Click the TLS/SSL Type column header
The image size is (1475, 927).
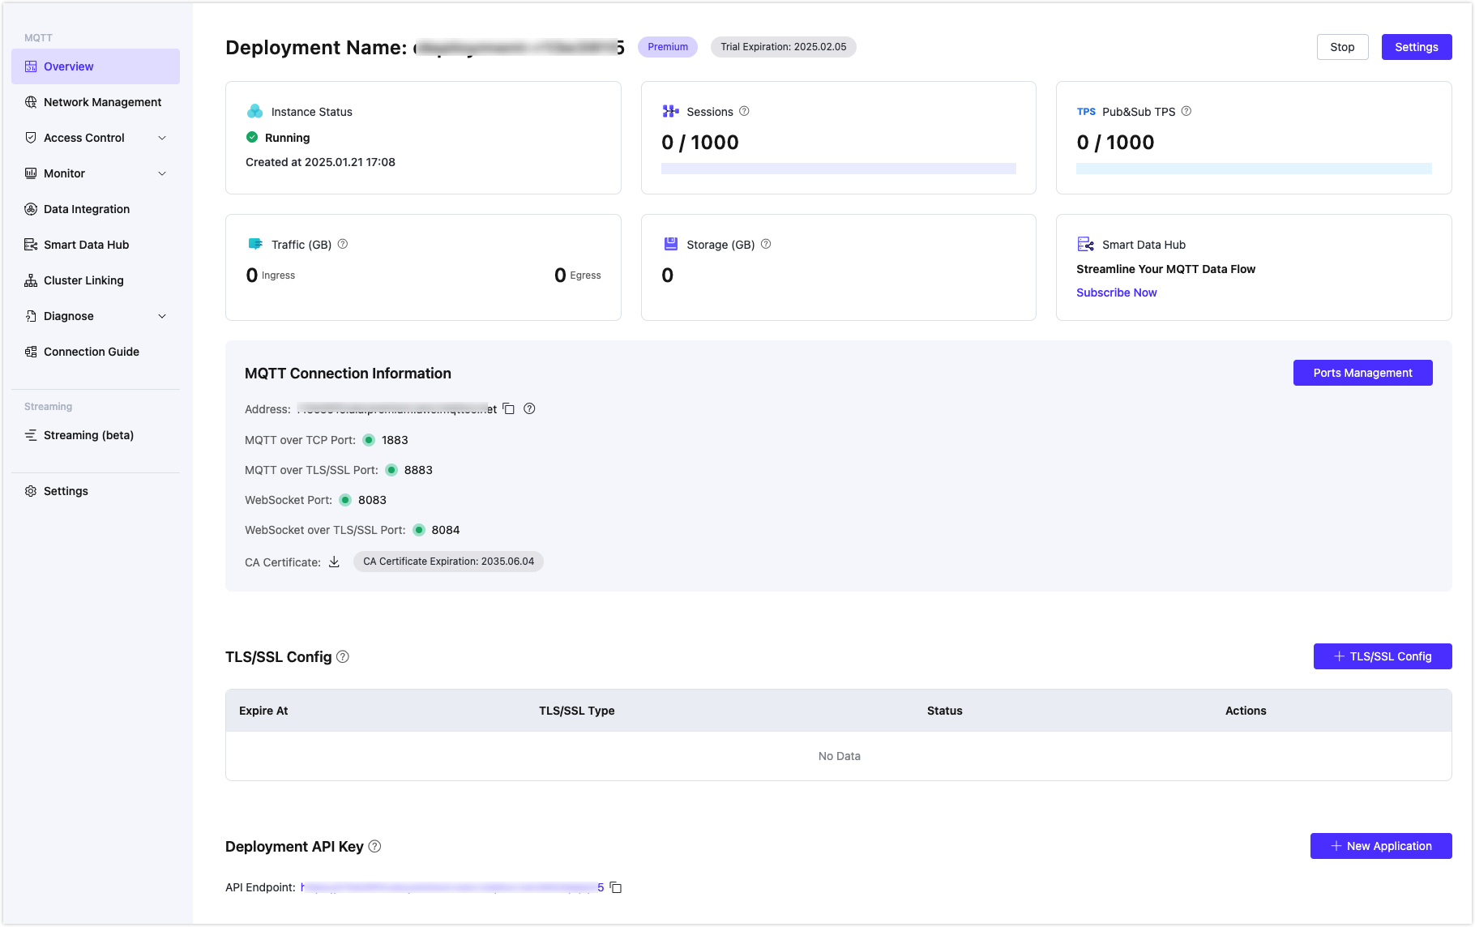pyautogui.click(x=576, y=711)
